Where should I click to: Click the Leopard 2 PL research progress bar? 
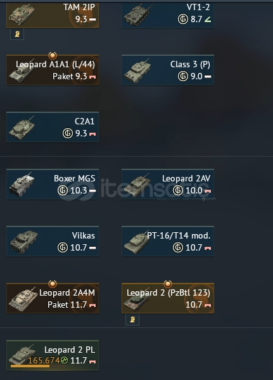pos(30,366)
